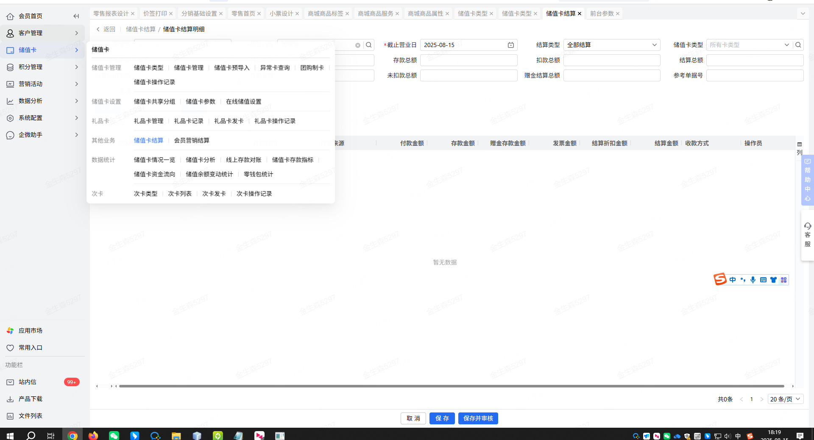Click the search magnifier beside the clear icon

[369, 45]
